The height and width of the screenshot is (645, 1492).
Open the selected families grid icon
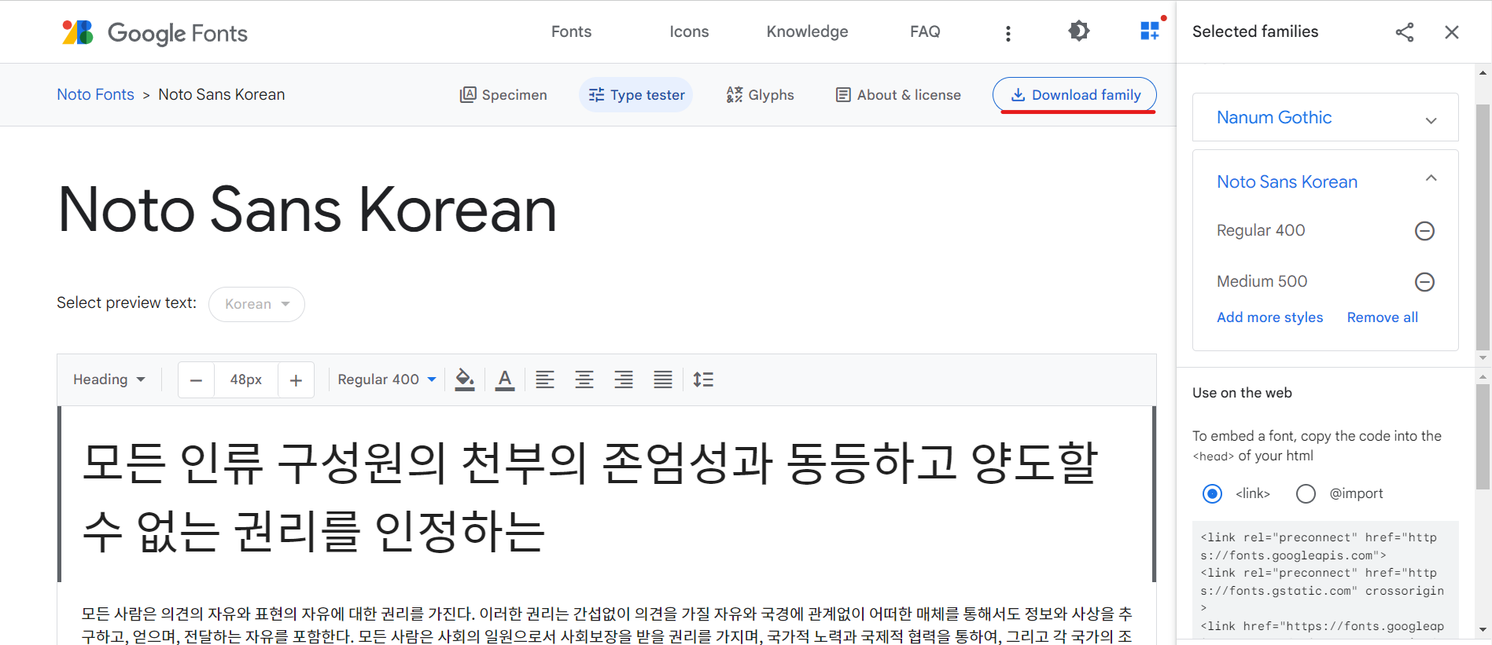pos(1150,31)
